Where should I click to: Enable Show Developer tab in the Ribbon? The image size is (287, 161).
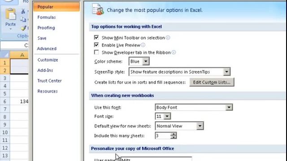point(96,52)
